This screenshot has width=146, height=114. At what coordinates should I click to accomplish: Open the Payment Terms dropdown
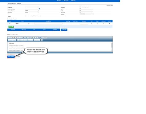point(32,10)
